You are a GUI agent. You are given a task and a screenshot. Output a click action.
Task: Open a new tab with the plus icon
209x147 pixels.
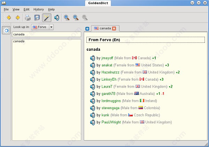pos(87,29)
